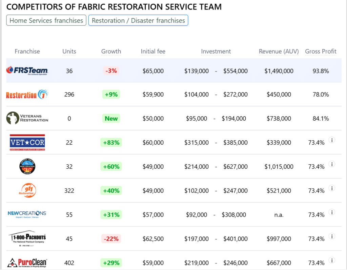Click the New growth badge
The height and width of the screenshot is (270, 347).
tap(111, 119)
